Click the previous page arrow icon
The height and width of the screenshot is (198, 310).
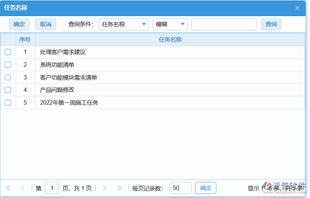pos(23,188)
